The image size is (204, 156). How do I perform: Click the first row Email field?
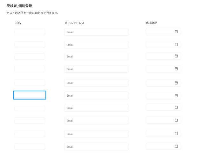coord(96,32)
